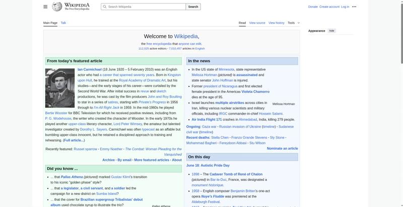Screen dimensions: 403x207
Task: Select the Main Page tab
Action: pos(50,23)
